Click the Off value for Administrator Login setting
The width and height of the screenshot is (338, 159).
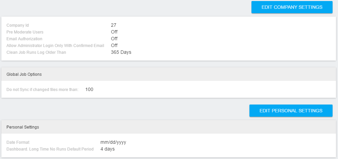114,45
